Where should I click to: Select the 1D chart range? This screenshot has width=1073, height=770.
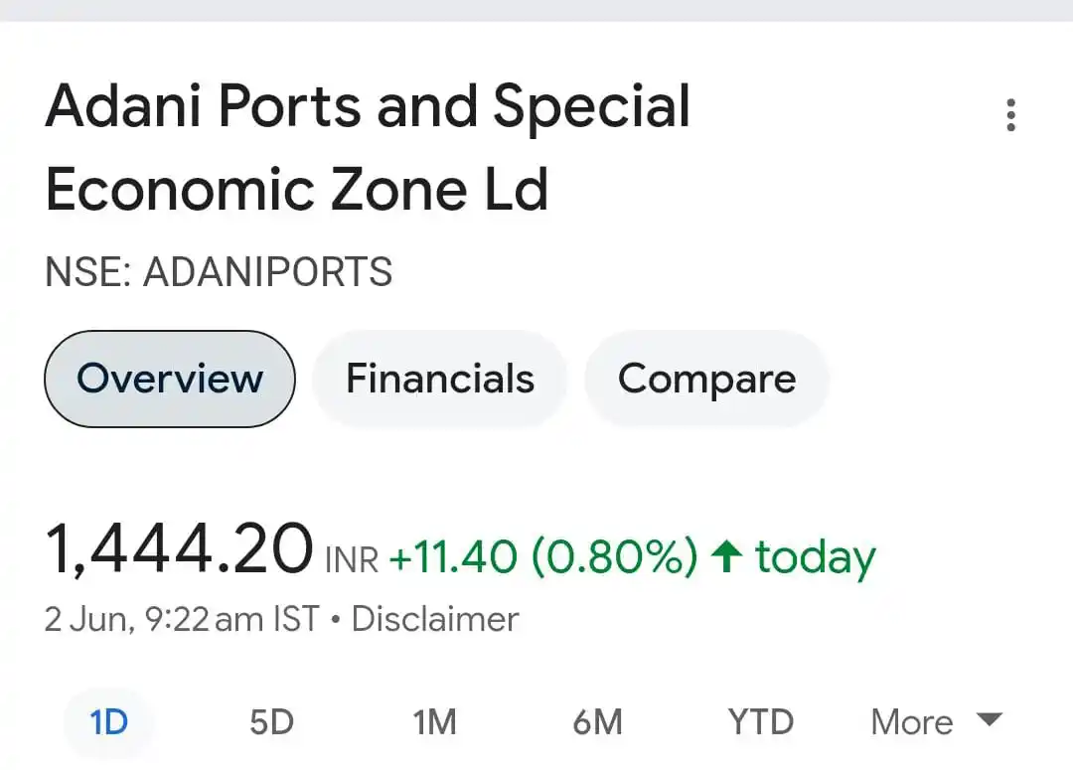pos(107,722)
